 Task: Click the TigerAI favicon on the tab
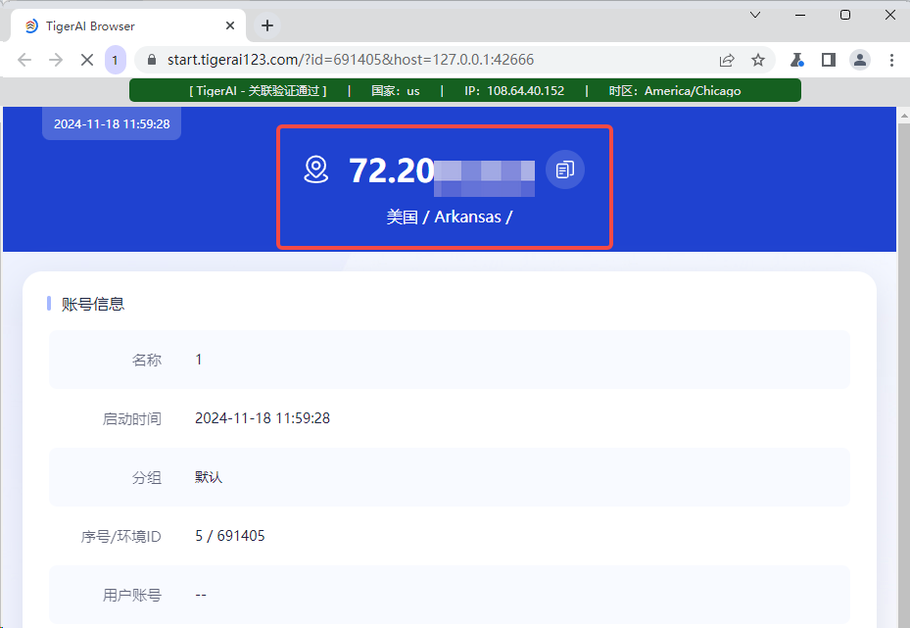31,26
